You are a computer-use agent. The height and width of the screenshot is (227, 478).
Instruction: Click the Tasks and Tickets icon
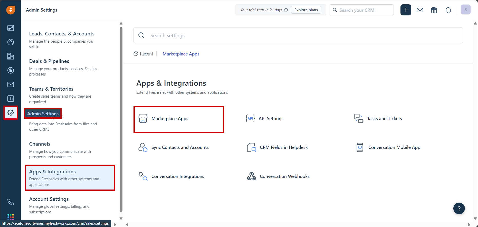tap(359, 118)
